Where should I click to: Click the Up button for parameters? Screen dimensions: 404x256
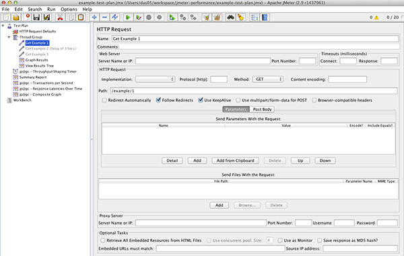pyautogui.click(x=300, y=160)
